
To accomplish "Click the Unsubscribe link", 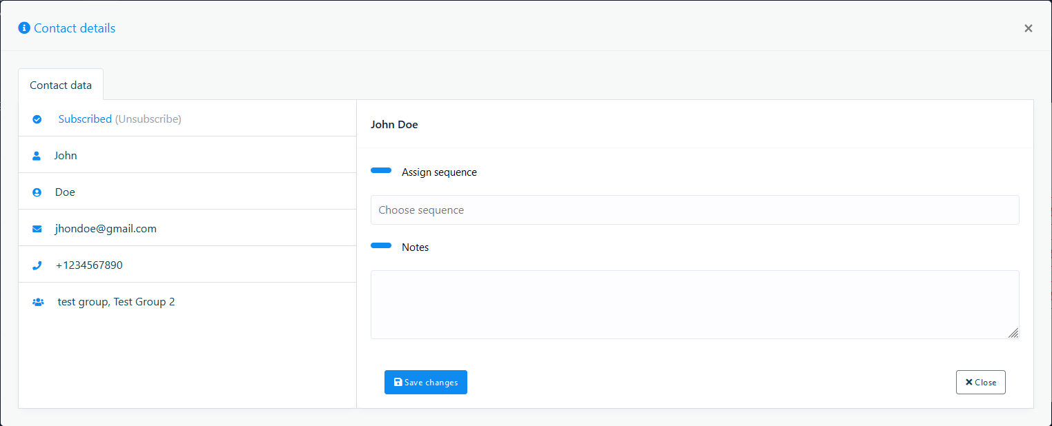I will click(x=148, y=119).
